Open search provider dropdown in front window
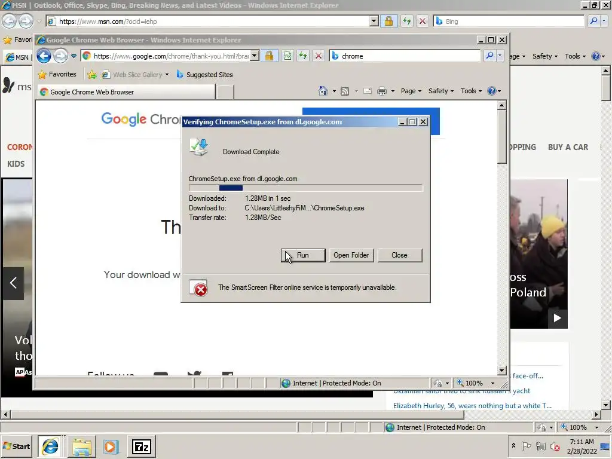Image resolution: width=612 pixels, height=459 pixels. coord(500,56)
